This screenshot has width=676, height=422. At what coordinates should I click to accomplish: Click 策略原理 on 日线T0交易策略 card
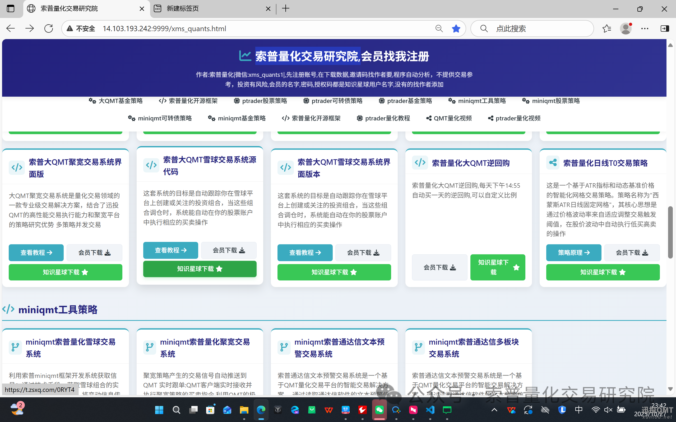(x=573, y=252)
